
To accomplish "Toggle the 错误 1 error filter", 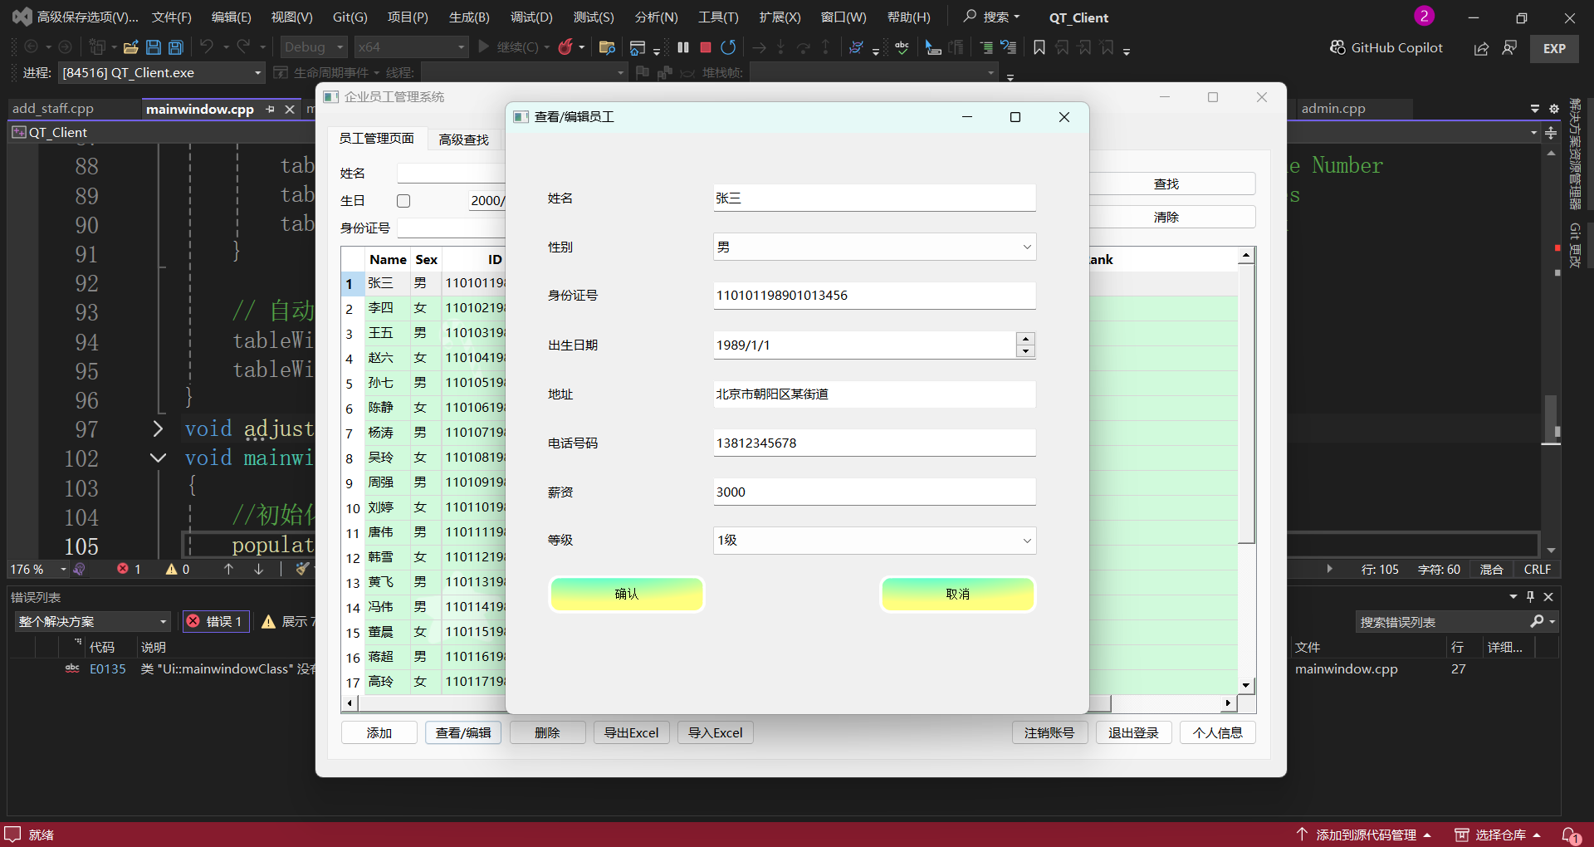I will [x=216, y=621].
